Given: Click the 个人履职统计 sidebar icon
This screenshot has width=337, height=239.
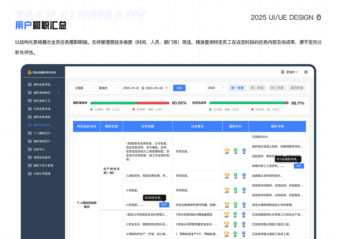Looking at the screenshot, I should [30, 133].
